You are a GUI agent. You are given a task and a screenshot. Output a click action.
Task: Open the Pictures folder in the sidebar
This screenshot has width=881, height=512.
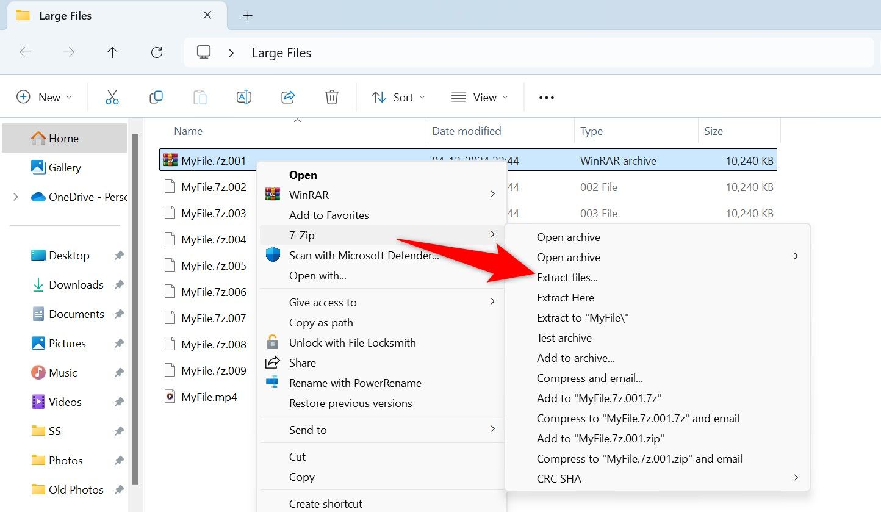pyautogui.click(x=68, y=343)
